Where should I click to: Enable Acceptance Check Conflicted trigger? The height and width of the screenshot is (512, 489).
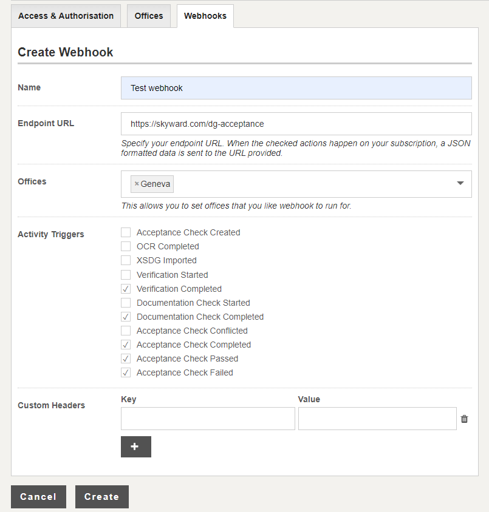126,331
